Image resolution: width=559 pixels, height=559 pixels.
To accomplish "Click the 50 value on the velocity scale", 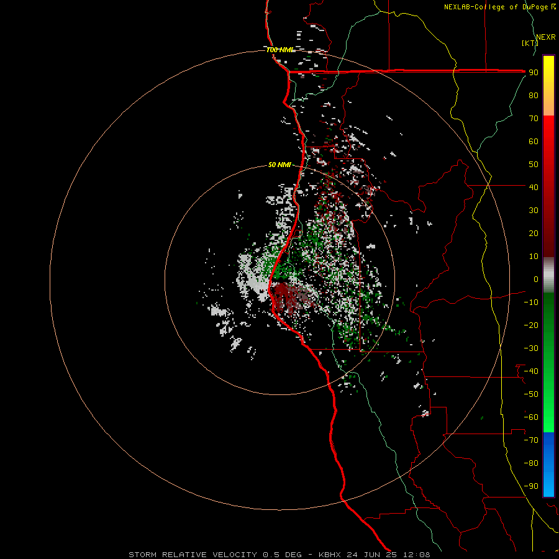I will pyautogui.click(x=534, y=165).
